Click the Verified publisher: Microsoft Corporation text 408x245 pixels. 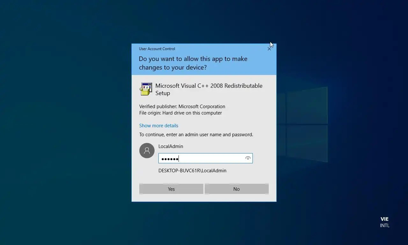[x=182, y=107]
